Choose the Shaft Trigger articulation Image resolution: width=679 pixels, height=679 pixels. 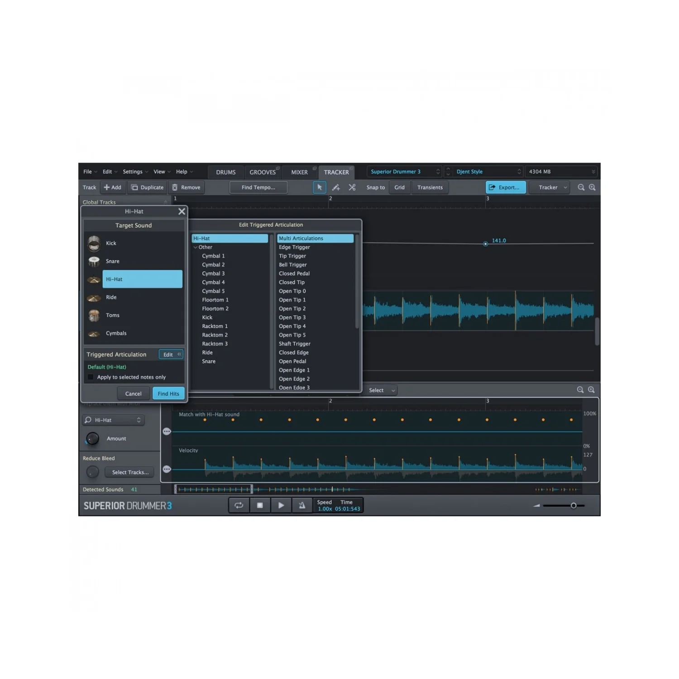pyautogui.click(x=315, y=344)
